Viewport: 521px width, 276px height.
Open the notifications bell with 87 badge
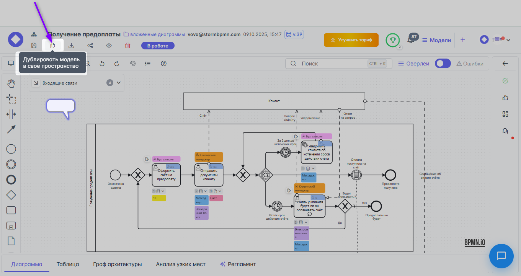(x=411, y=40)
